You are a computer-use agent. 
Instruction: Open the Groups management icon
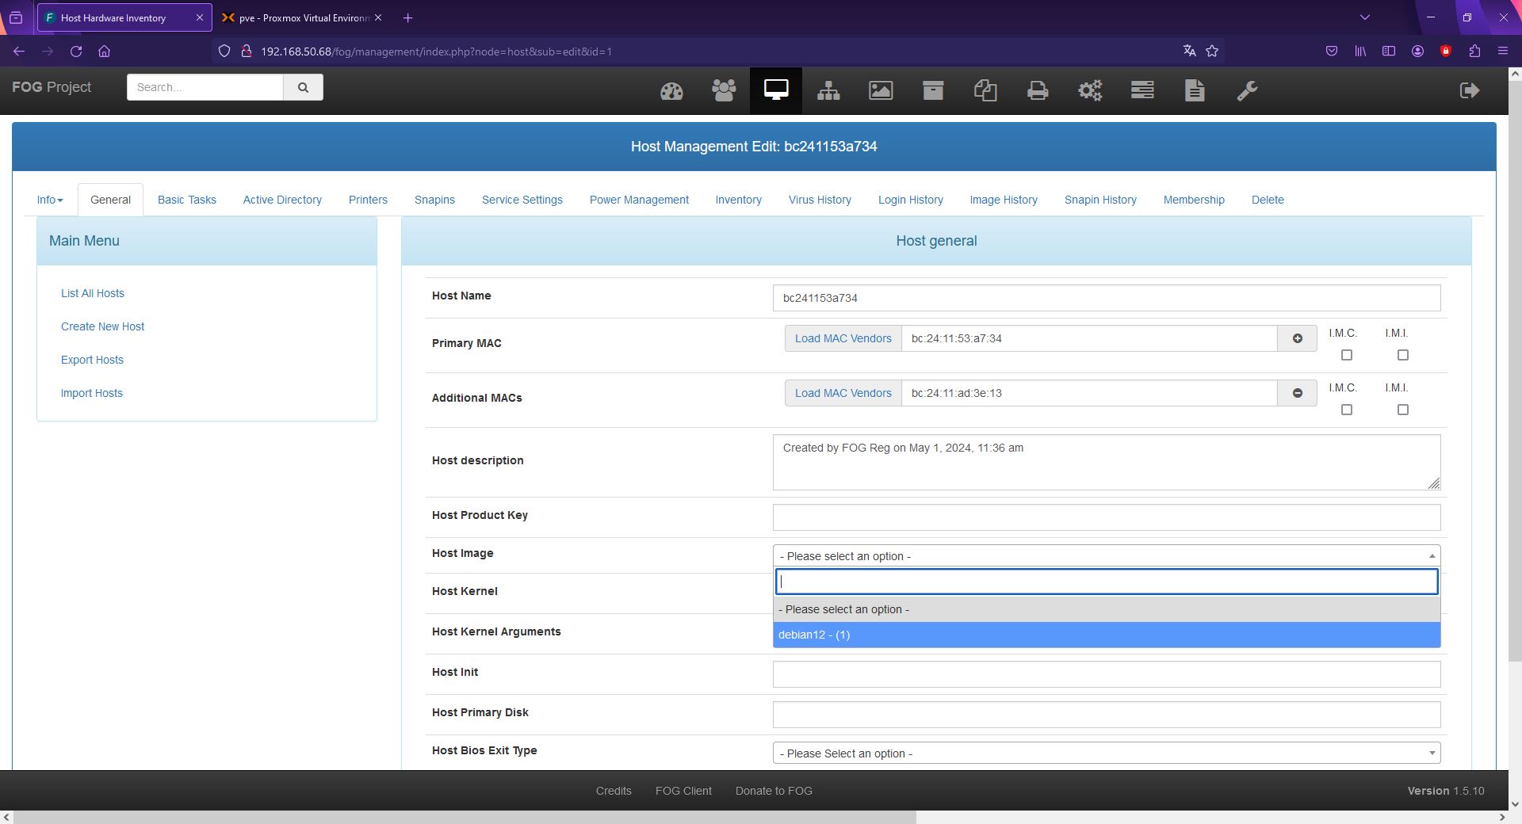coord(828,90)
